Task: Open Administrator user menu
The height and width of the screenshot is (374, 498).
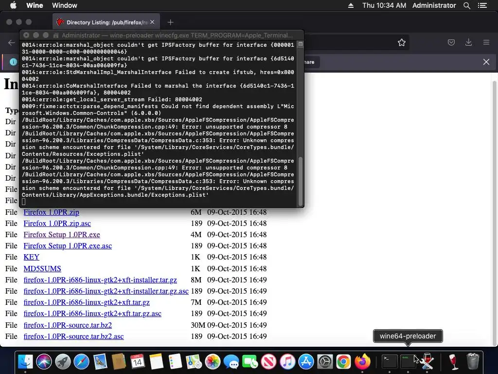Action: tap(434, 5)
